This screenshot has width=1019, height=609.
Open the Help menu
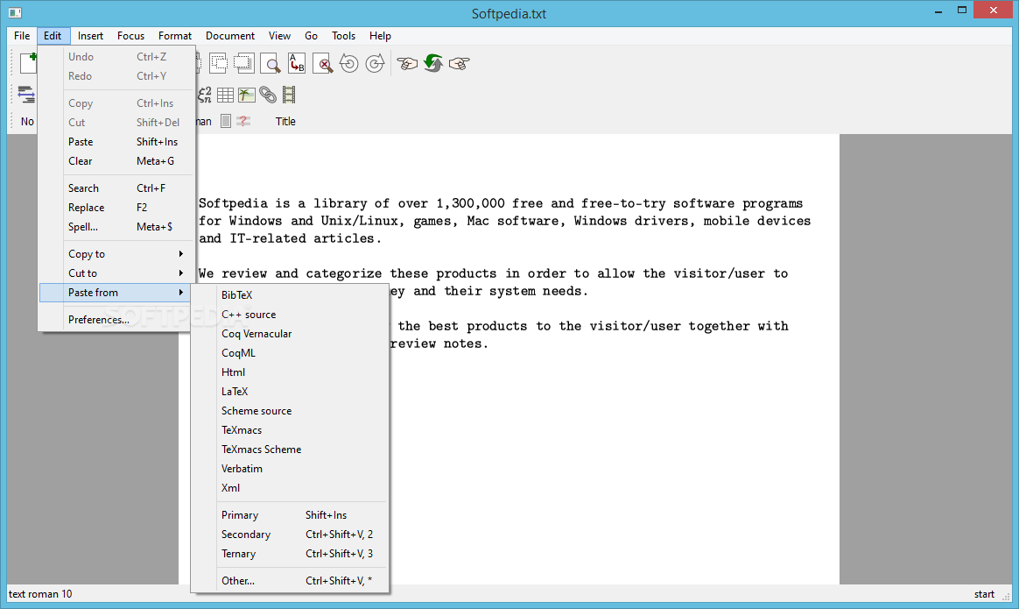click(380, 36)
